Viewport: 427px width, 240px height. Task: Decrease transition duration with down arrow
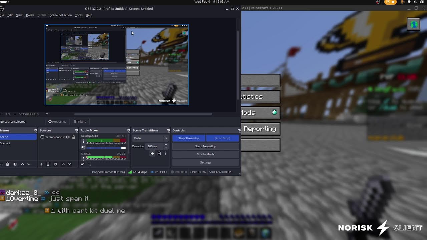tap(166, 148)
